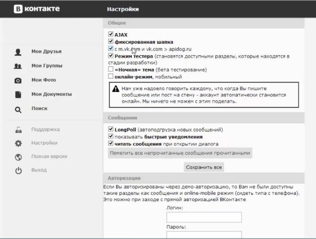The width and height of the screenshot is (316, 239).
Task: Click the Мои Фото camera icon
Action: (x=18, y=80)
